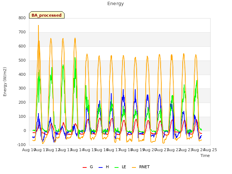Click the -100 y-axis tick label
This screenshot has width=232, height=174.
21,145
